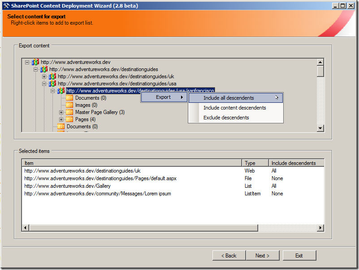Viewport: 359px width, 270px height.
Task: Close the wizard window
Action: [351, 6]
